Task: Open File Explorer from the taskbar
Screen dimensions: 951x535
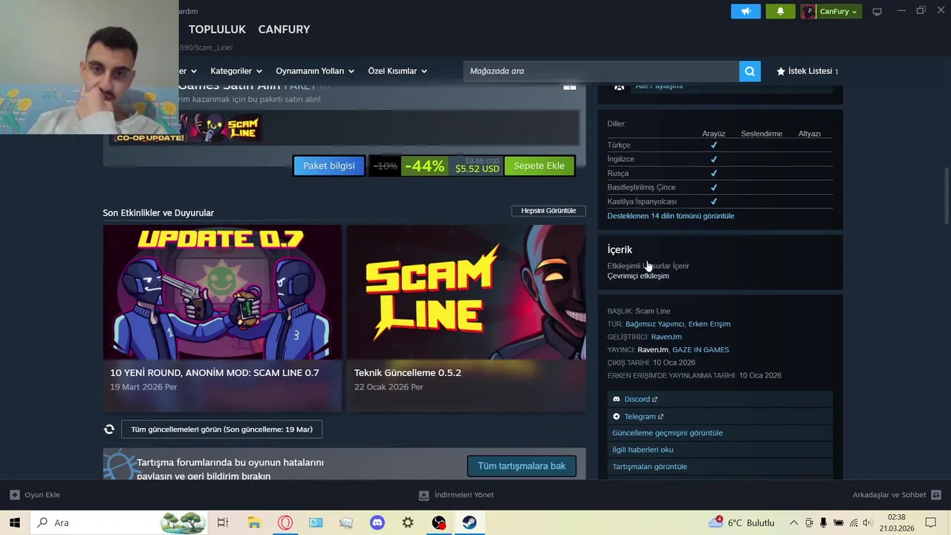Action: (254, 522)
